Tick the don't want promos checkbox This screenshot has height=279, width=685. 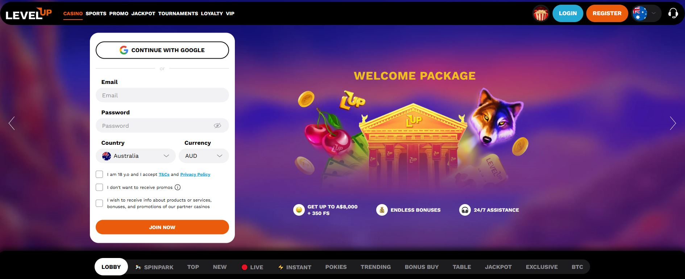[99, 187]
